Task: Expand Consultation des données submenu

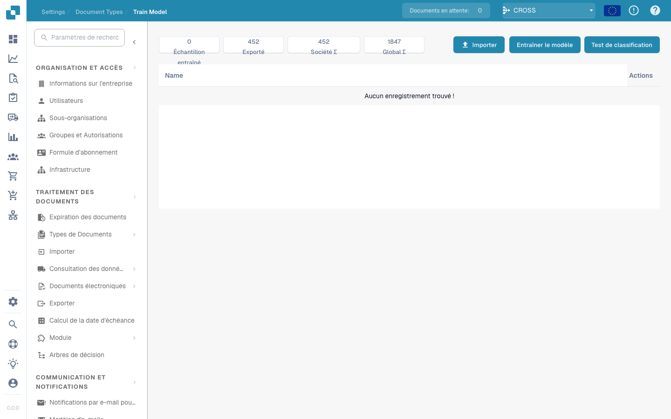Action: pos(134,269)
